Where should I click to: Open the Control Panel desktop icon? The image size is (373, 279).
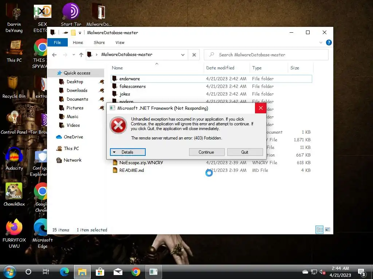14,123
